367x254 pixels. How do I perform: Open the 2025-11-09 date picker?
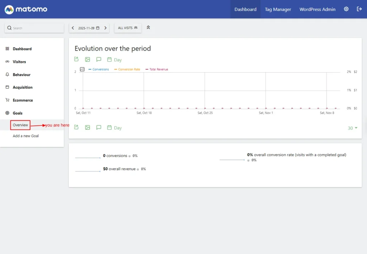(89, 28)
